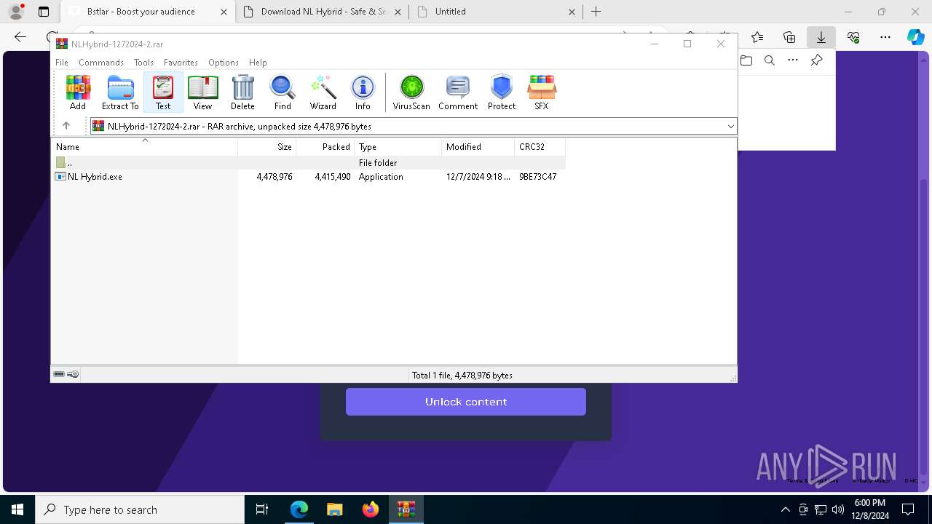Open the browser Downloads icon
Image resolution: width=932 pixels, height=524 pixels.
pos(821,37)
